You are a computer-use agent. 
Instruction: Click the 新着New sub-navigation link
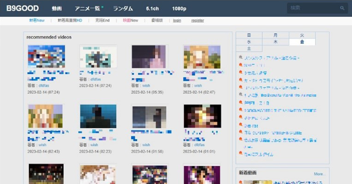tap(37, 21)
